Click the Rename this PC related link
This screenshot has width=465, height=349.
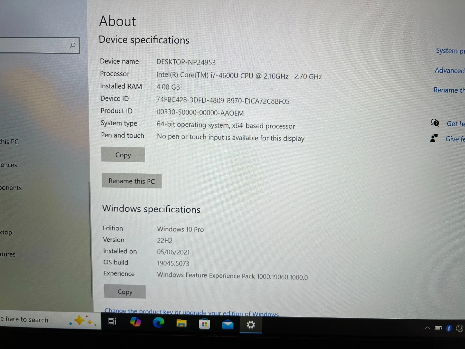pos(449,90)
